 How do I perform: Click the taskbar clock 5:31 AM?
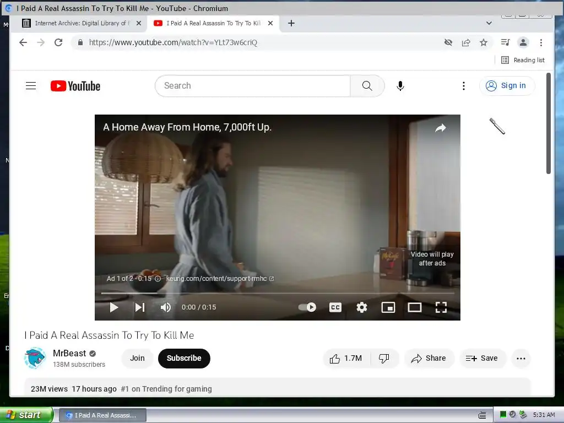pos(544,415)
